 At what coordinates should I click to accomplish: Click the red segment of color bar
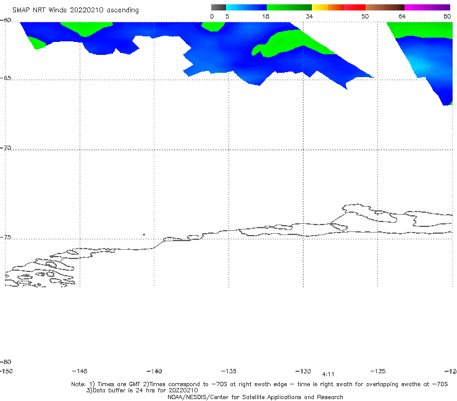point(354,7)
